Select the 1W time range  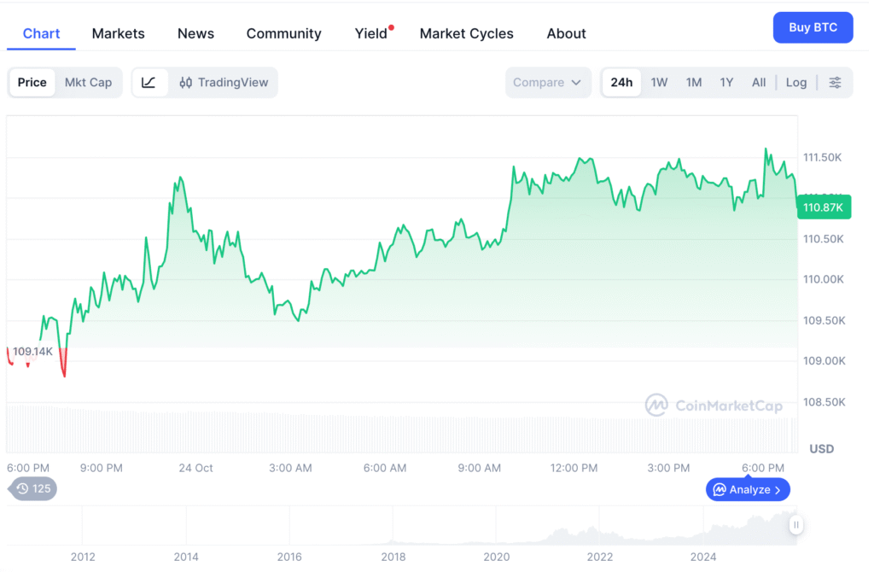[x=659, y=83]
